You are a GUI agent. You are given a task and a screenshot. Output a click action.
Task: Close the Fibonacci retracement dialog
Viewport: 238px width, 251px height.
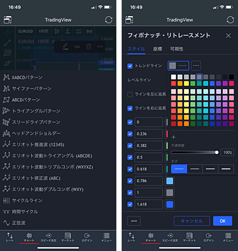click(228, 36)
